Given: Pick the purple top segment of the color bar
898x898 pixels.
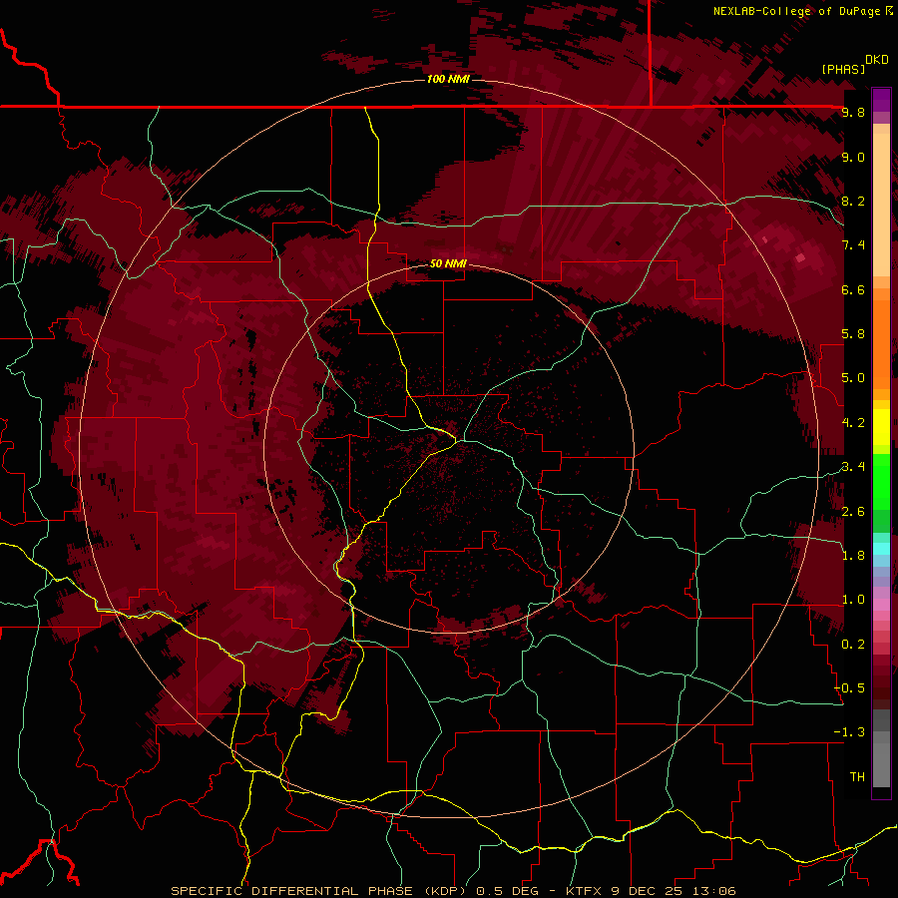Looking at the screenshot, I should 881,100.
